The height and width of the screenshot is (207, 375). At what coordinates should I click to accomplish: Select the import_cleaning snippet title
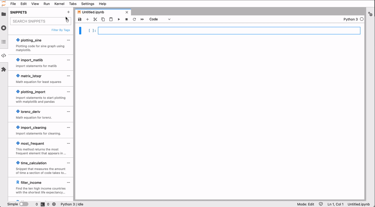point(33,127)
